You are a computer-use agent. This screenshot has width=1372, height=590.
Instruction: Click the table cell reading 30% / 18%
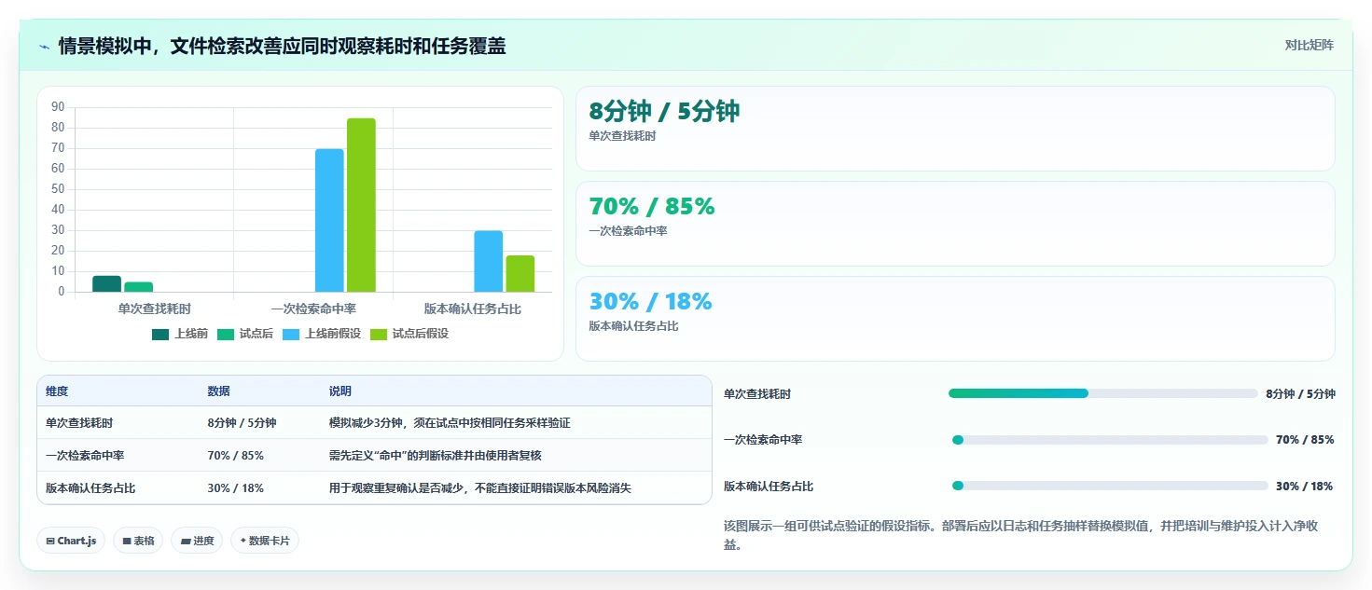pyautogui.click(x=235, y=488)
